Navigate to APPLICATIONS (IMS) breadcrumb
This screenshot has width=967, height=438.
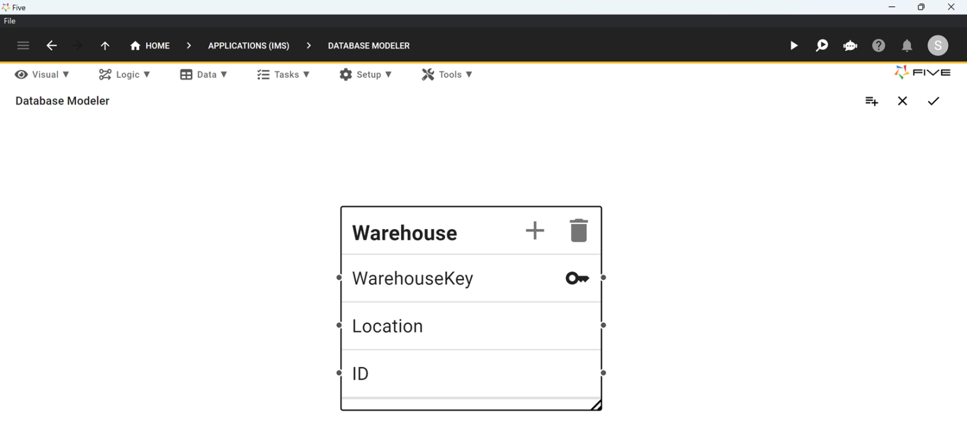coord(249,45)
